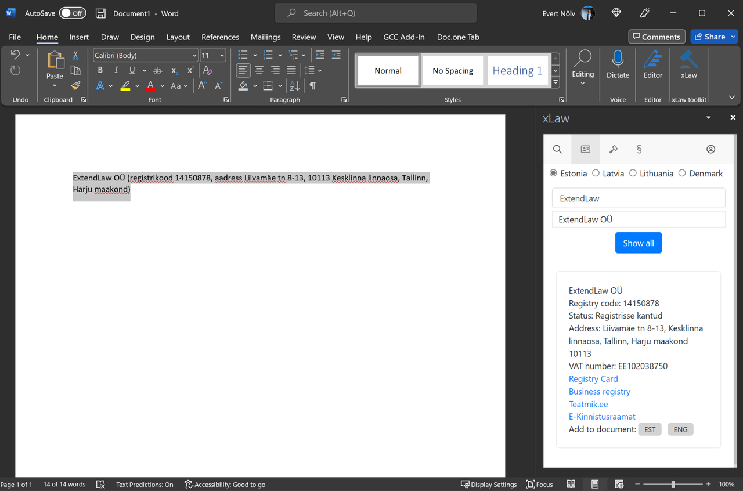Open Registry Card link

tap(593, 378)
